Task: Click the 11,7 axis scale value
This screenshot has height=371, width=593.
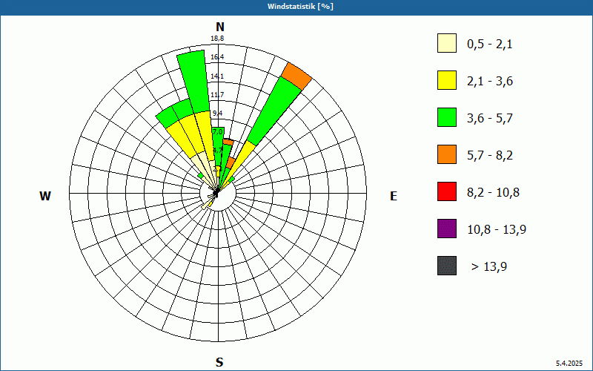Action: click(217, 95)
